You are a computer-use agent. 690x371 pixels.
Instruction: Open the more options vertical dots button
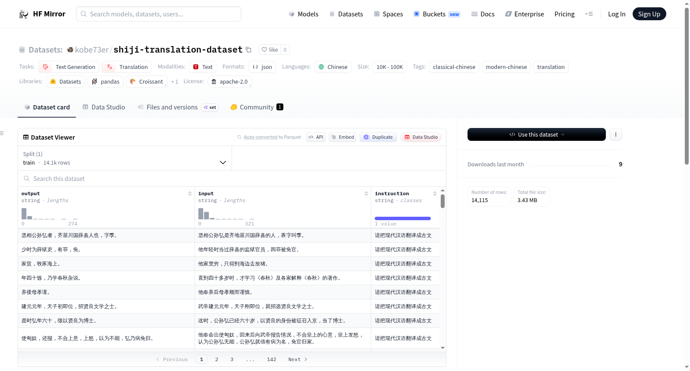click(615, 134)
